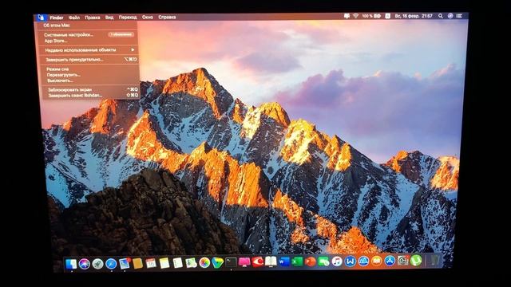Open the 'Переход' menu
The width and height of the screenshot is (511, 287).
pos(128,18)
